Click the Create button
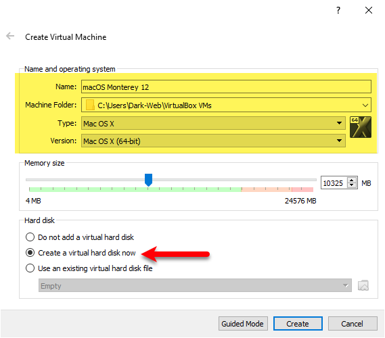This screenshot has width=385, height=338. point(298,324)
